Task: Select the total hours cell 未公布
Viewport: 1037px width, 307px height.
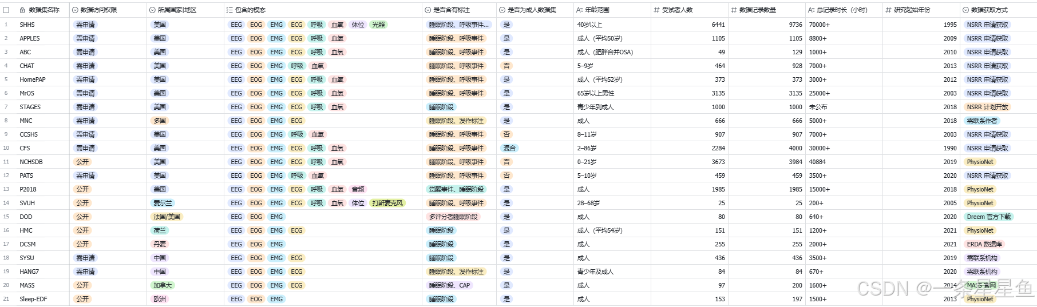Action: [844, 107]
